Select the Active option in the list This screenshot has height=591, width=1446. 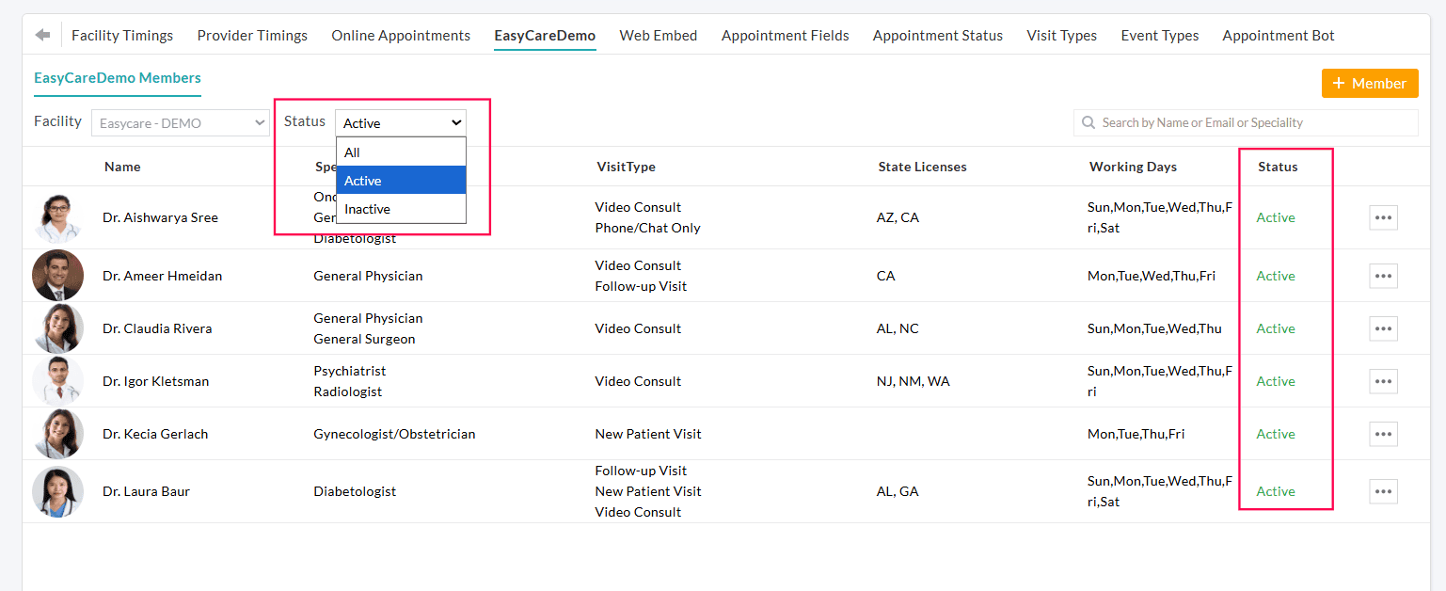(401, 181)
